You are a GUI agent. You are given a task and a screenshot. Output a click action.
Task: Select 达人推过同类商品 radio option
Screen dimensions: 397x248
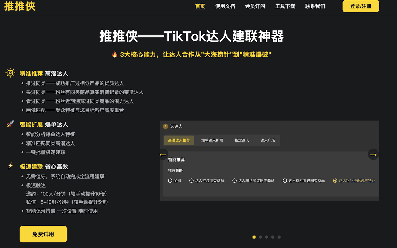tap(207, 180)
